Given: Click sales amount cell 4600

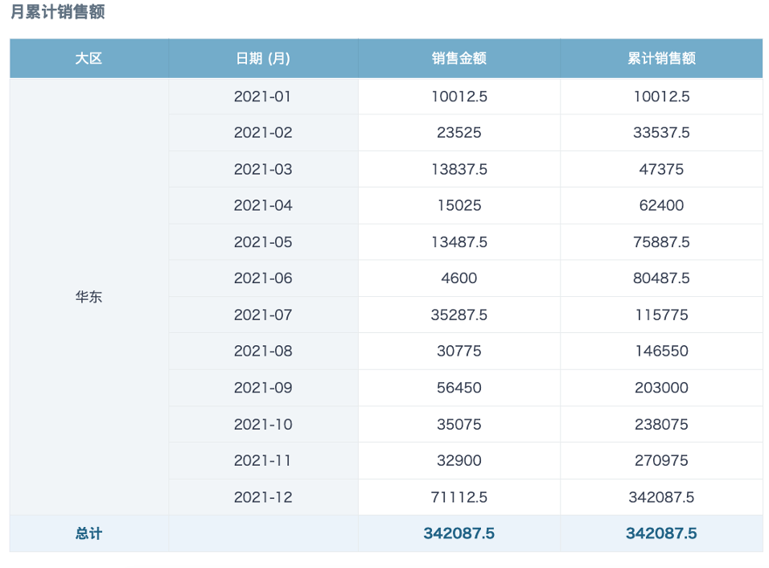Looking at the screenshot, I should point(459,278).
